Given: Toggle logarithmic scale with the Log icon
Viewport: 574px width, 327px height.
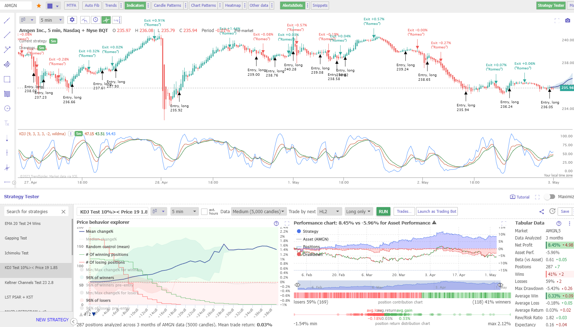Looking at the screenshot, I should point(117,20).
